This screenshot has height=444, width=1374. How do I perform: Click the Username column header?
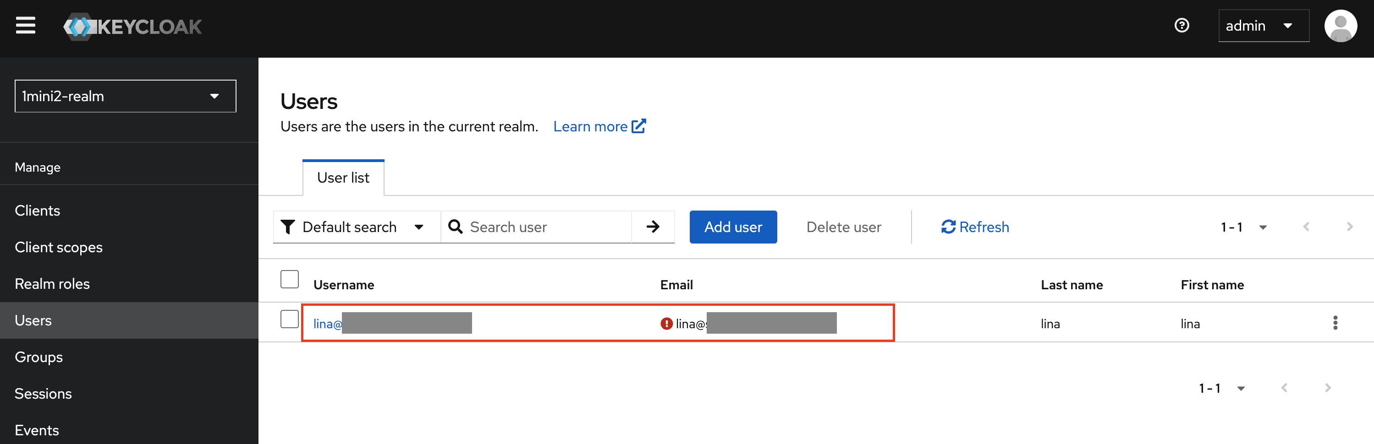pos(344,285)
